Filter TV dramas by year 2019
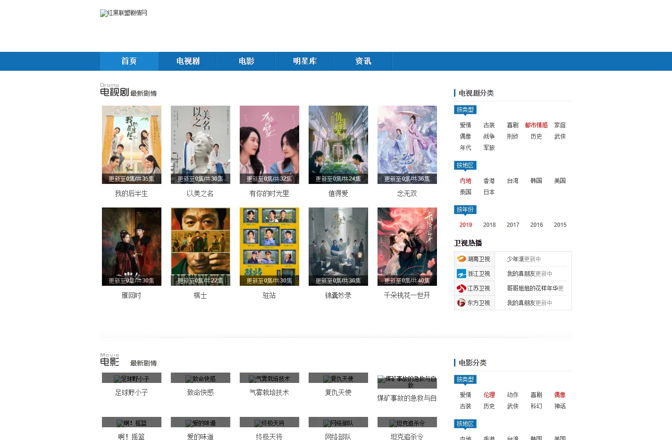 (x=466, y=225)
